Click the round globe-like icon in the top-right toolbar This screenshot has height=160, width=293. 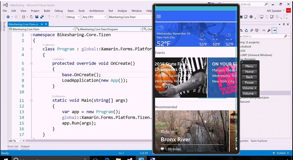click(251, 17)
